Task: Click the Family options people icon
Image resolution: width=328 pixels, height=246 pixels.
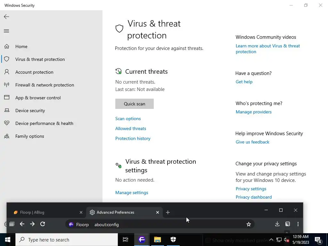Action: click(x=7, y=136)
